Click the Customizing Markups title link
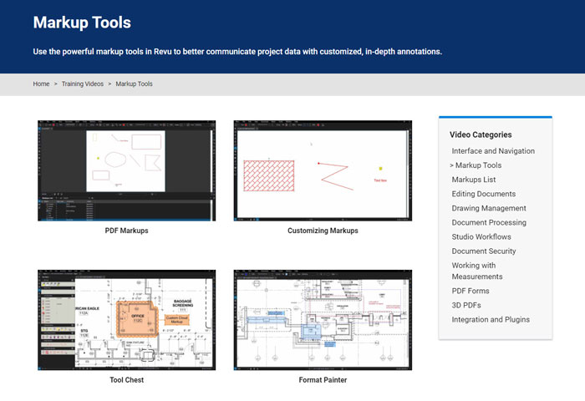This screenshot has width=585, height=401. point(323,231)
